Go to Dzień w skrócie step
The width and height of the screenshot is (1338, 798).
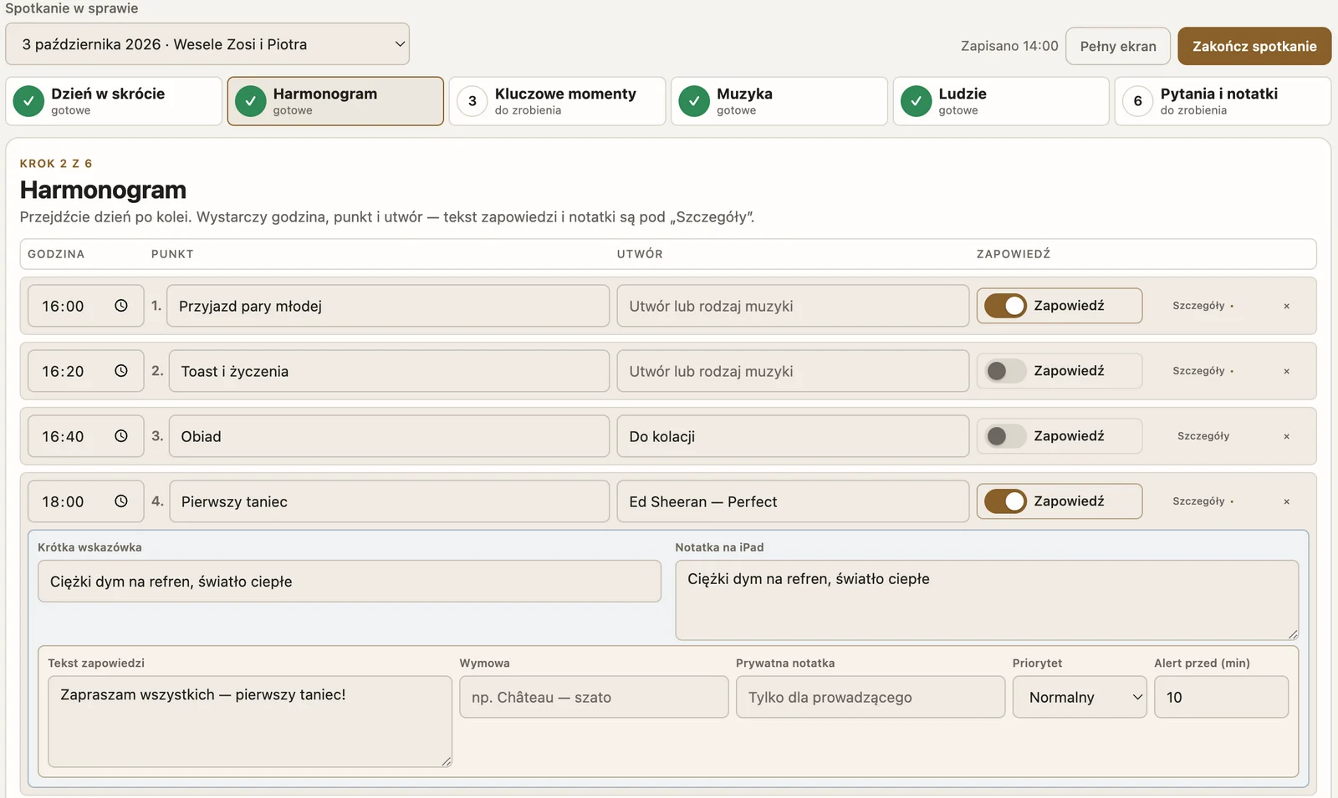pyautogui.click(x=114, y=101)
